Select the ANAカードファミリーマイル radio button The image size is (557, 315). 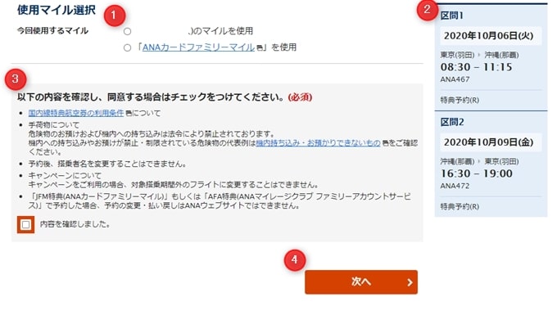click(x=127, y=47)
